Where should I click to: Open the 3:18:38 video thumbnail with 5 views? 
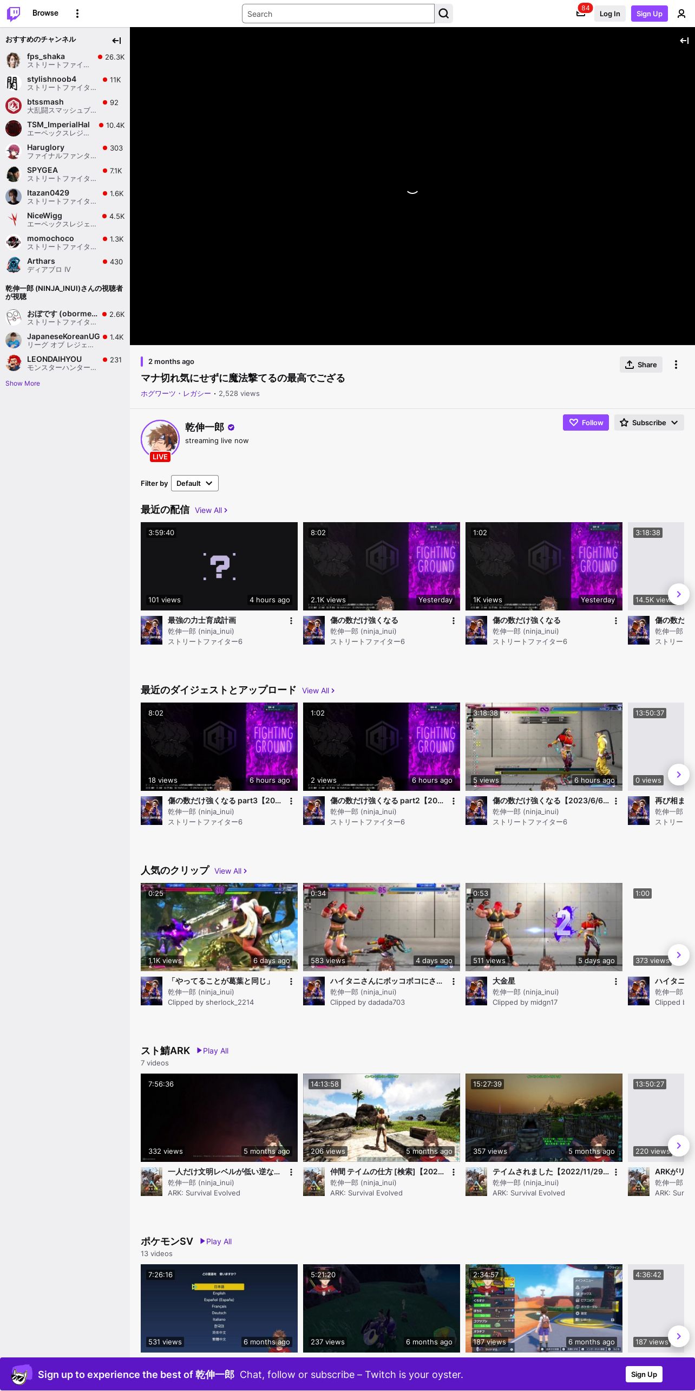pyautogui.click(x=544, y=746)
